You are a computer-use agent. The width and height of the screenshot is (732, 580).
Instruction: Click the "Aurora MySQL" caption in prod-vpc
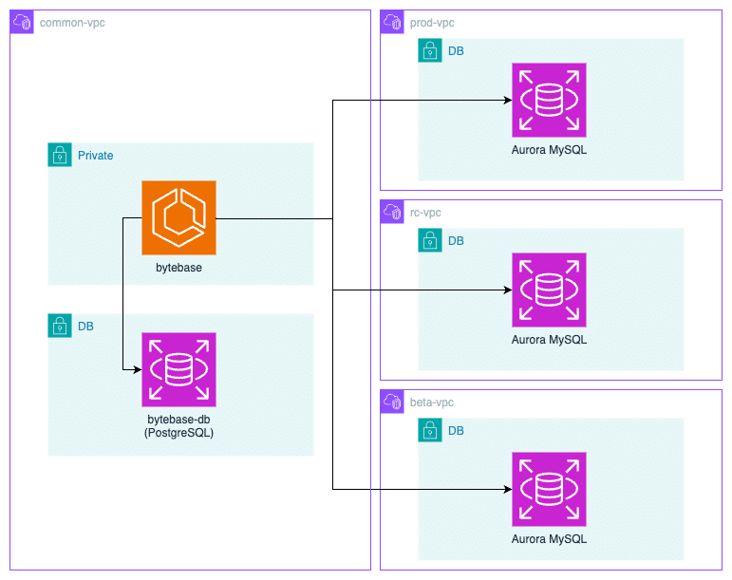[x=549, y=150]
